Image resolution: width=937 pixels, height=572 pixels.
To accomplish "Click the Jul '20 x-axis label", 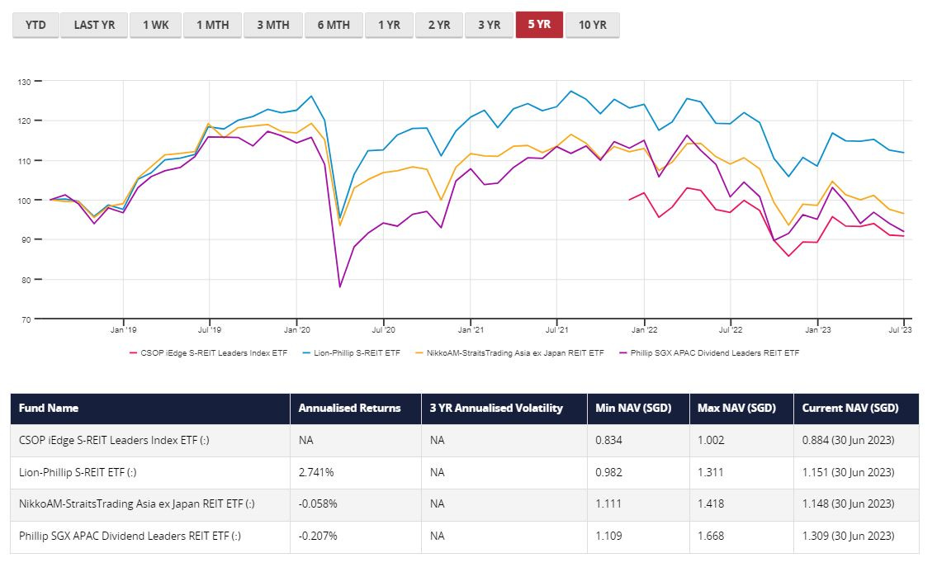I will click(383, 330).
